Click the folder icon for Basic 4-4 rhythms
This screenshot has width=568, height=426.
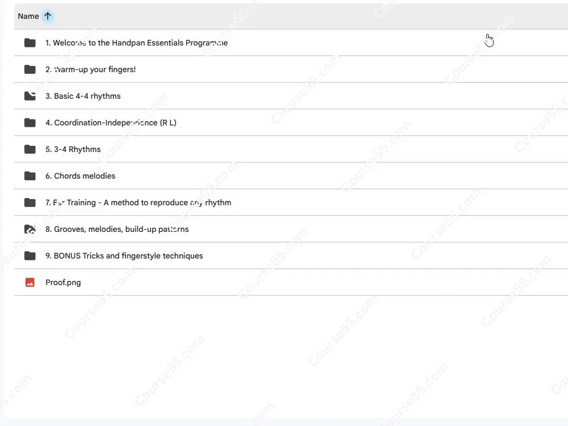pyautogui.click(x=30, y=96)
